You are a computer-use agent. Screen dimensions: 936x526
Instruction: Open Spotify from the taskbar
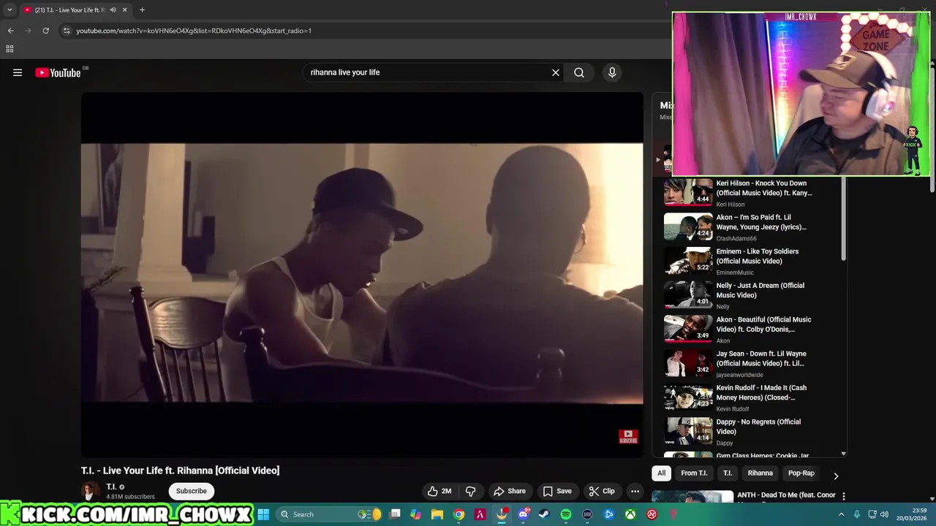(x=566, y=514)
